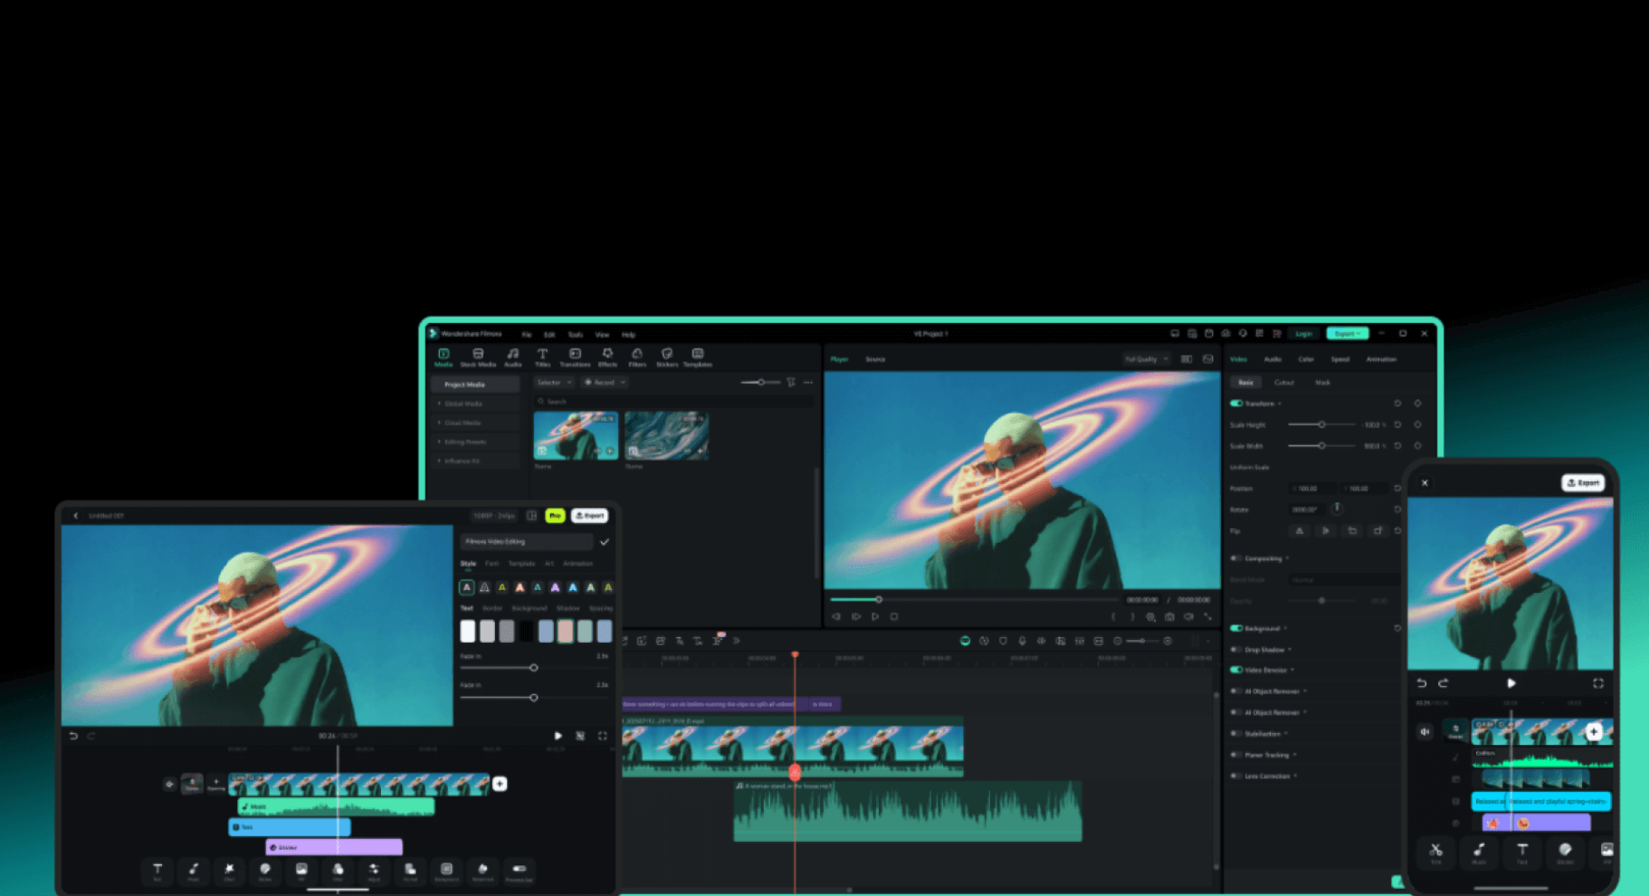Click the Effects icon in top toolbar
The height and width of the screenshot is (896, 1649).
tap(607, 357)
